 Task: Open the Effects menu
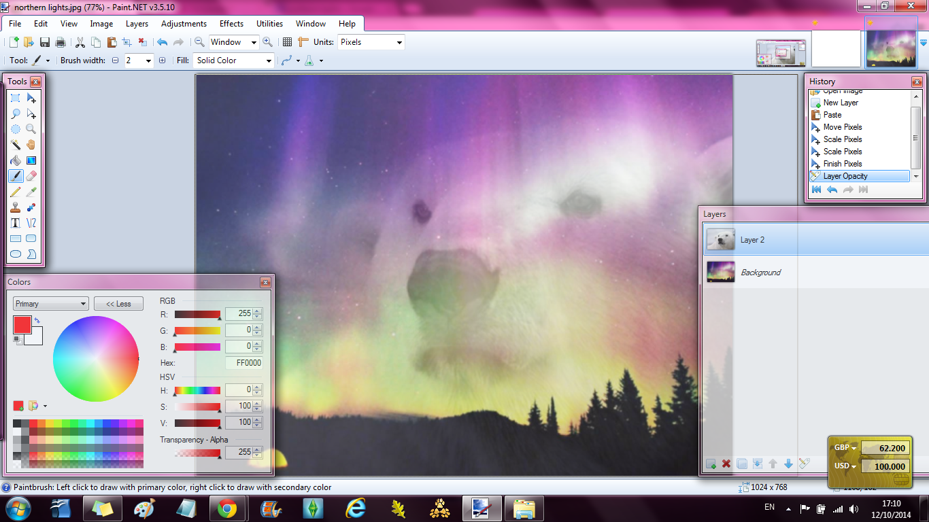coord(231,23)
